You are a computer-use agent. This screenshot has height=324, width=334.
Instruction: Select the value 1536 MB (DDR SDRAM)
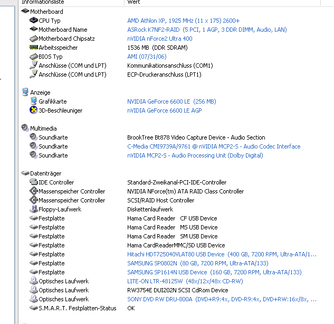pyautogui.click(x=157, y=48)
